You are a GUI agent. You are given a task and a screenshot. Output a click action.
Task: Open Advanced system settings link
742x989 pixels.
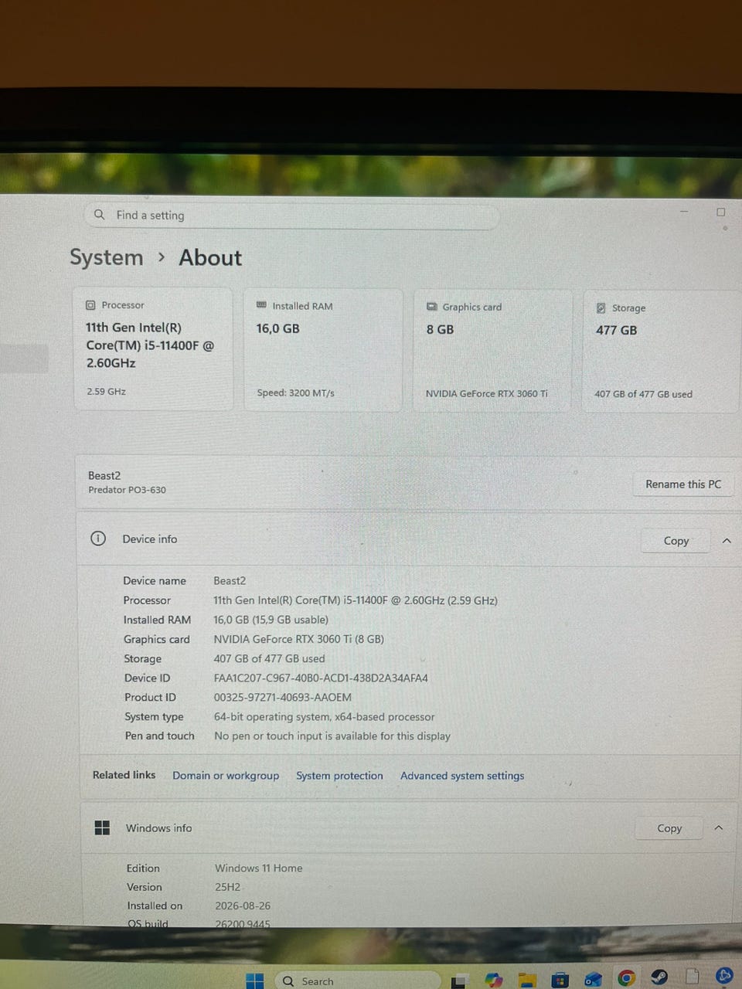coord(462,776)
